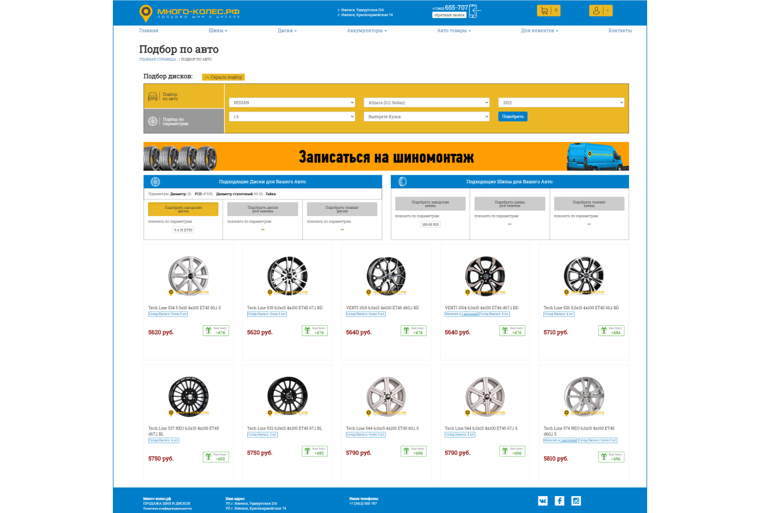Open the Tech Line 537 NEO wheel image
This screenshot has height=513, width=760.
pyautogui.click(x=189, y=396)
